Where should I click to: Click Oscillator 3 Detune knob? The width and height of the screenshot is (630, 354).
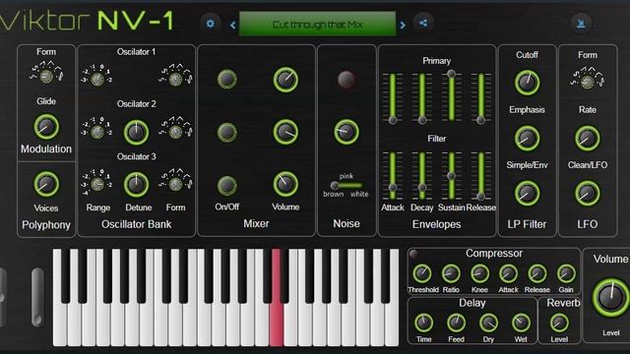click(136, 185)
